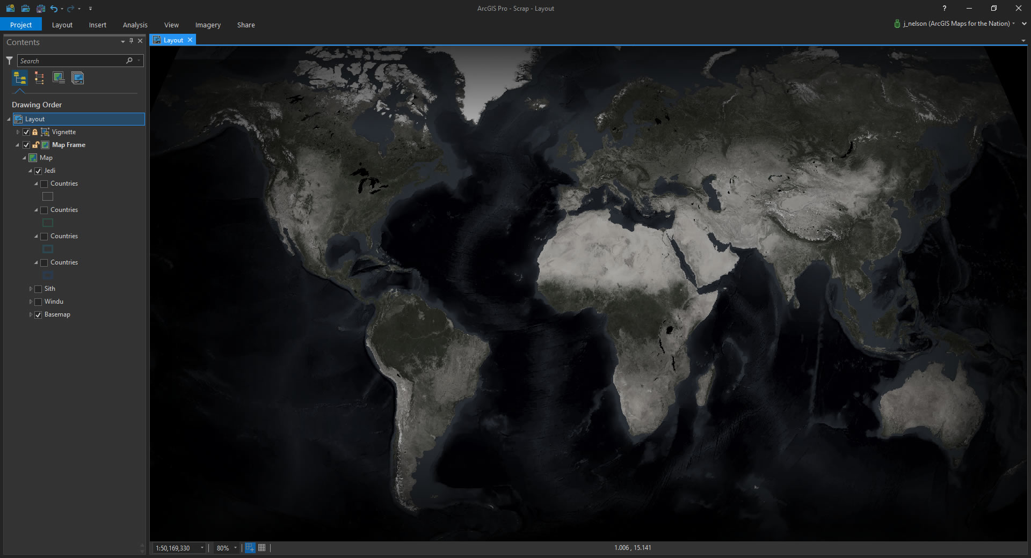Image resolution: width=1031 pixels, height=558 pixels.
Task: Enable the Sith layer checkbox
Action: point(38,289)
